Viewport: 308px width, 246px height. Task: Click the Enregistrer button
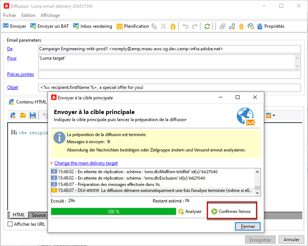[x=260, y=240]
